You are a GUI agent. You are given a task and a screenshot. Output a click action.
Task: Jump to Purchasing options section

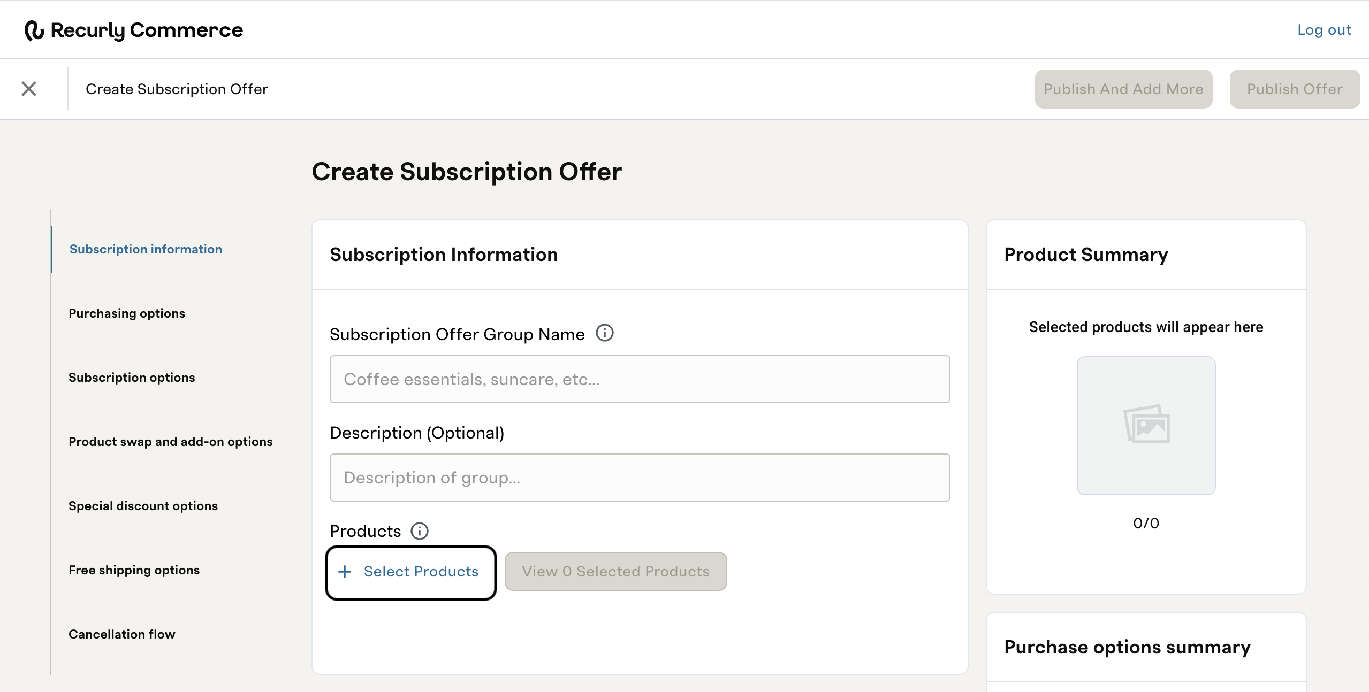tap(127, 313)
